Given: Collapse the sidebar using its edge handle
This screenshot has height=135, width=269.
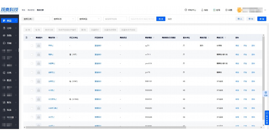Looking at the screenshot, I should pyautogui.click(x=19, y=50).
